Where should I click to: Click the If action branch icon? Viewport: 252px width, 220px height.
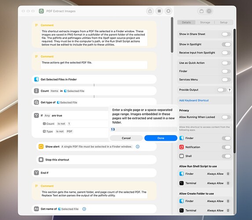tap(37, 115)
